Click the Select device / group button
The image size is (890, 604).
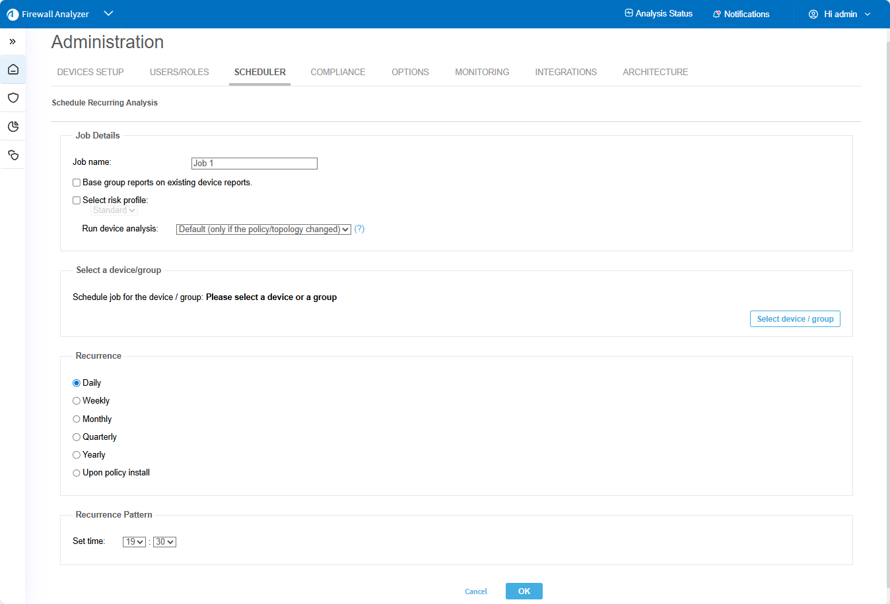[x=795, y=319]
